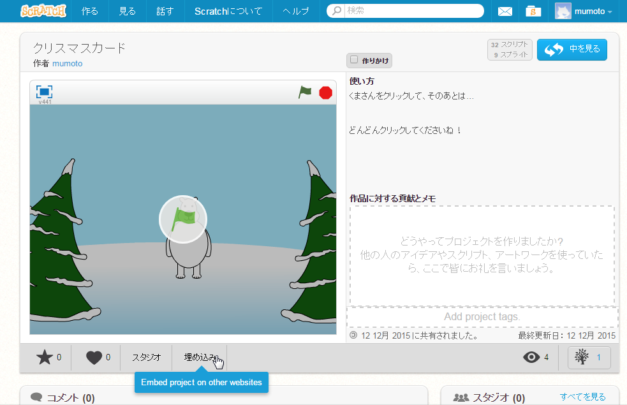This screenshot has height=405, width=627.
Task: Click the red stop button
Action: [x=325, y=92]
